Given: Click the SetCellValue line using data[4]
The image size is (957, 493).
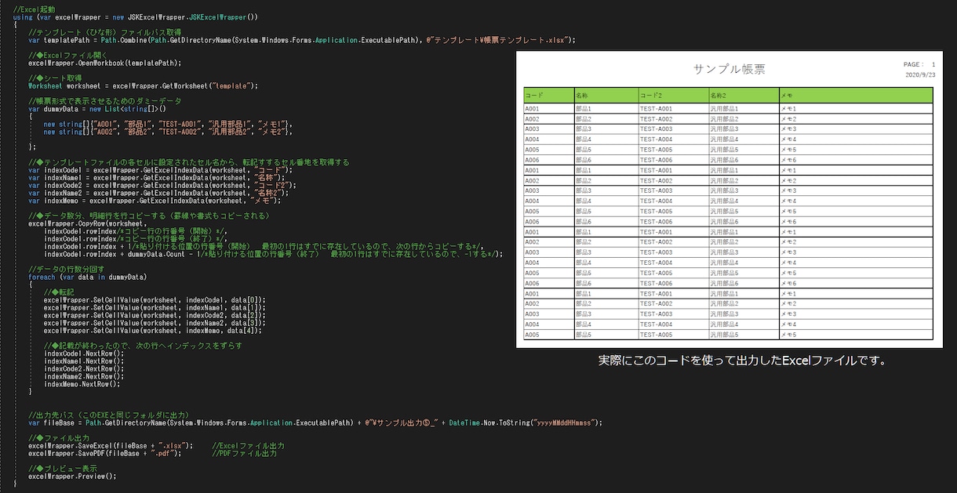Looking at the screenshot, I should [152, 331].
